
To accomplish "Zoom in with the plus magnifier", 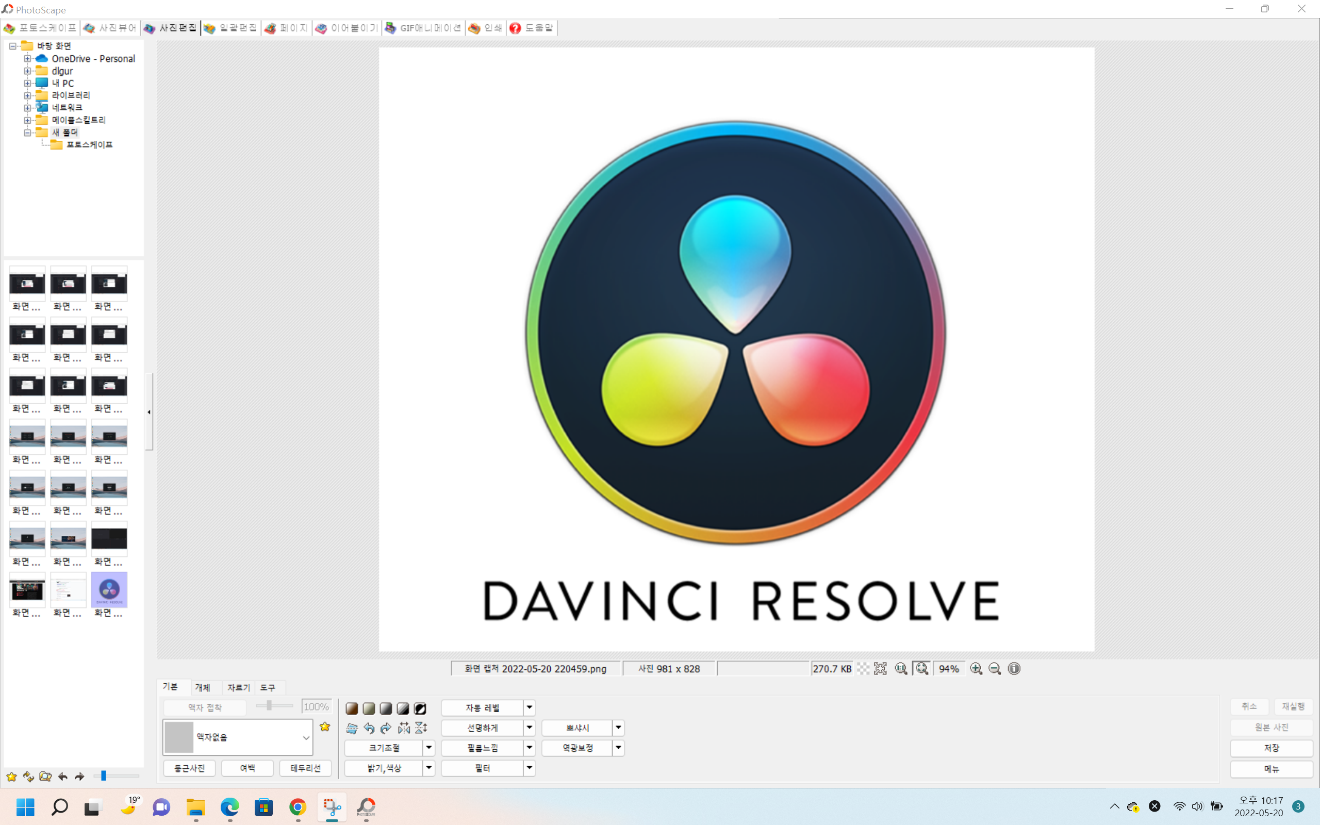I will pos(977,668).
